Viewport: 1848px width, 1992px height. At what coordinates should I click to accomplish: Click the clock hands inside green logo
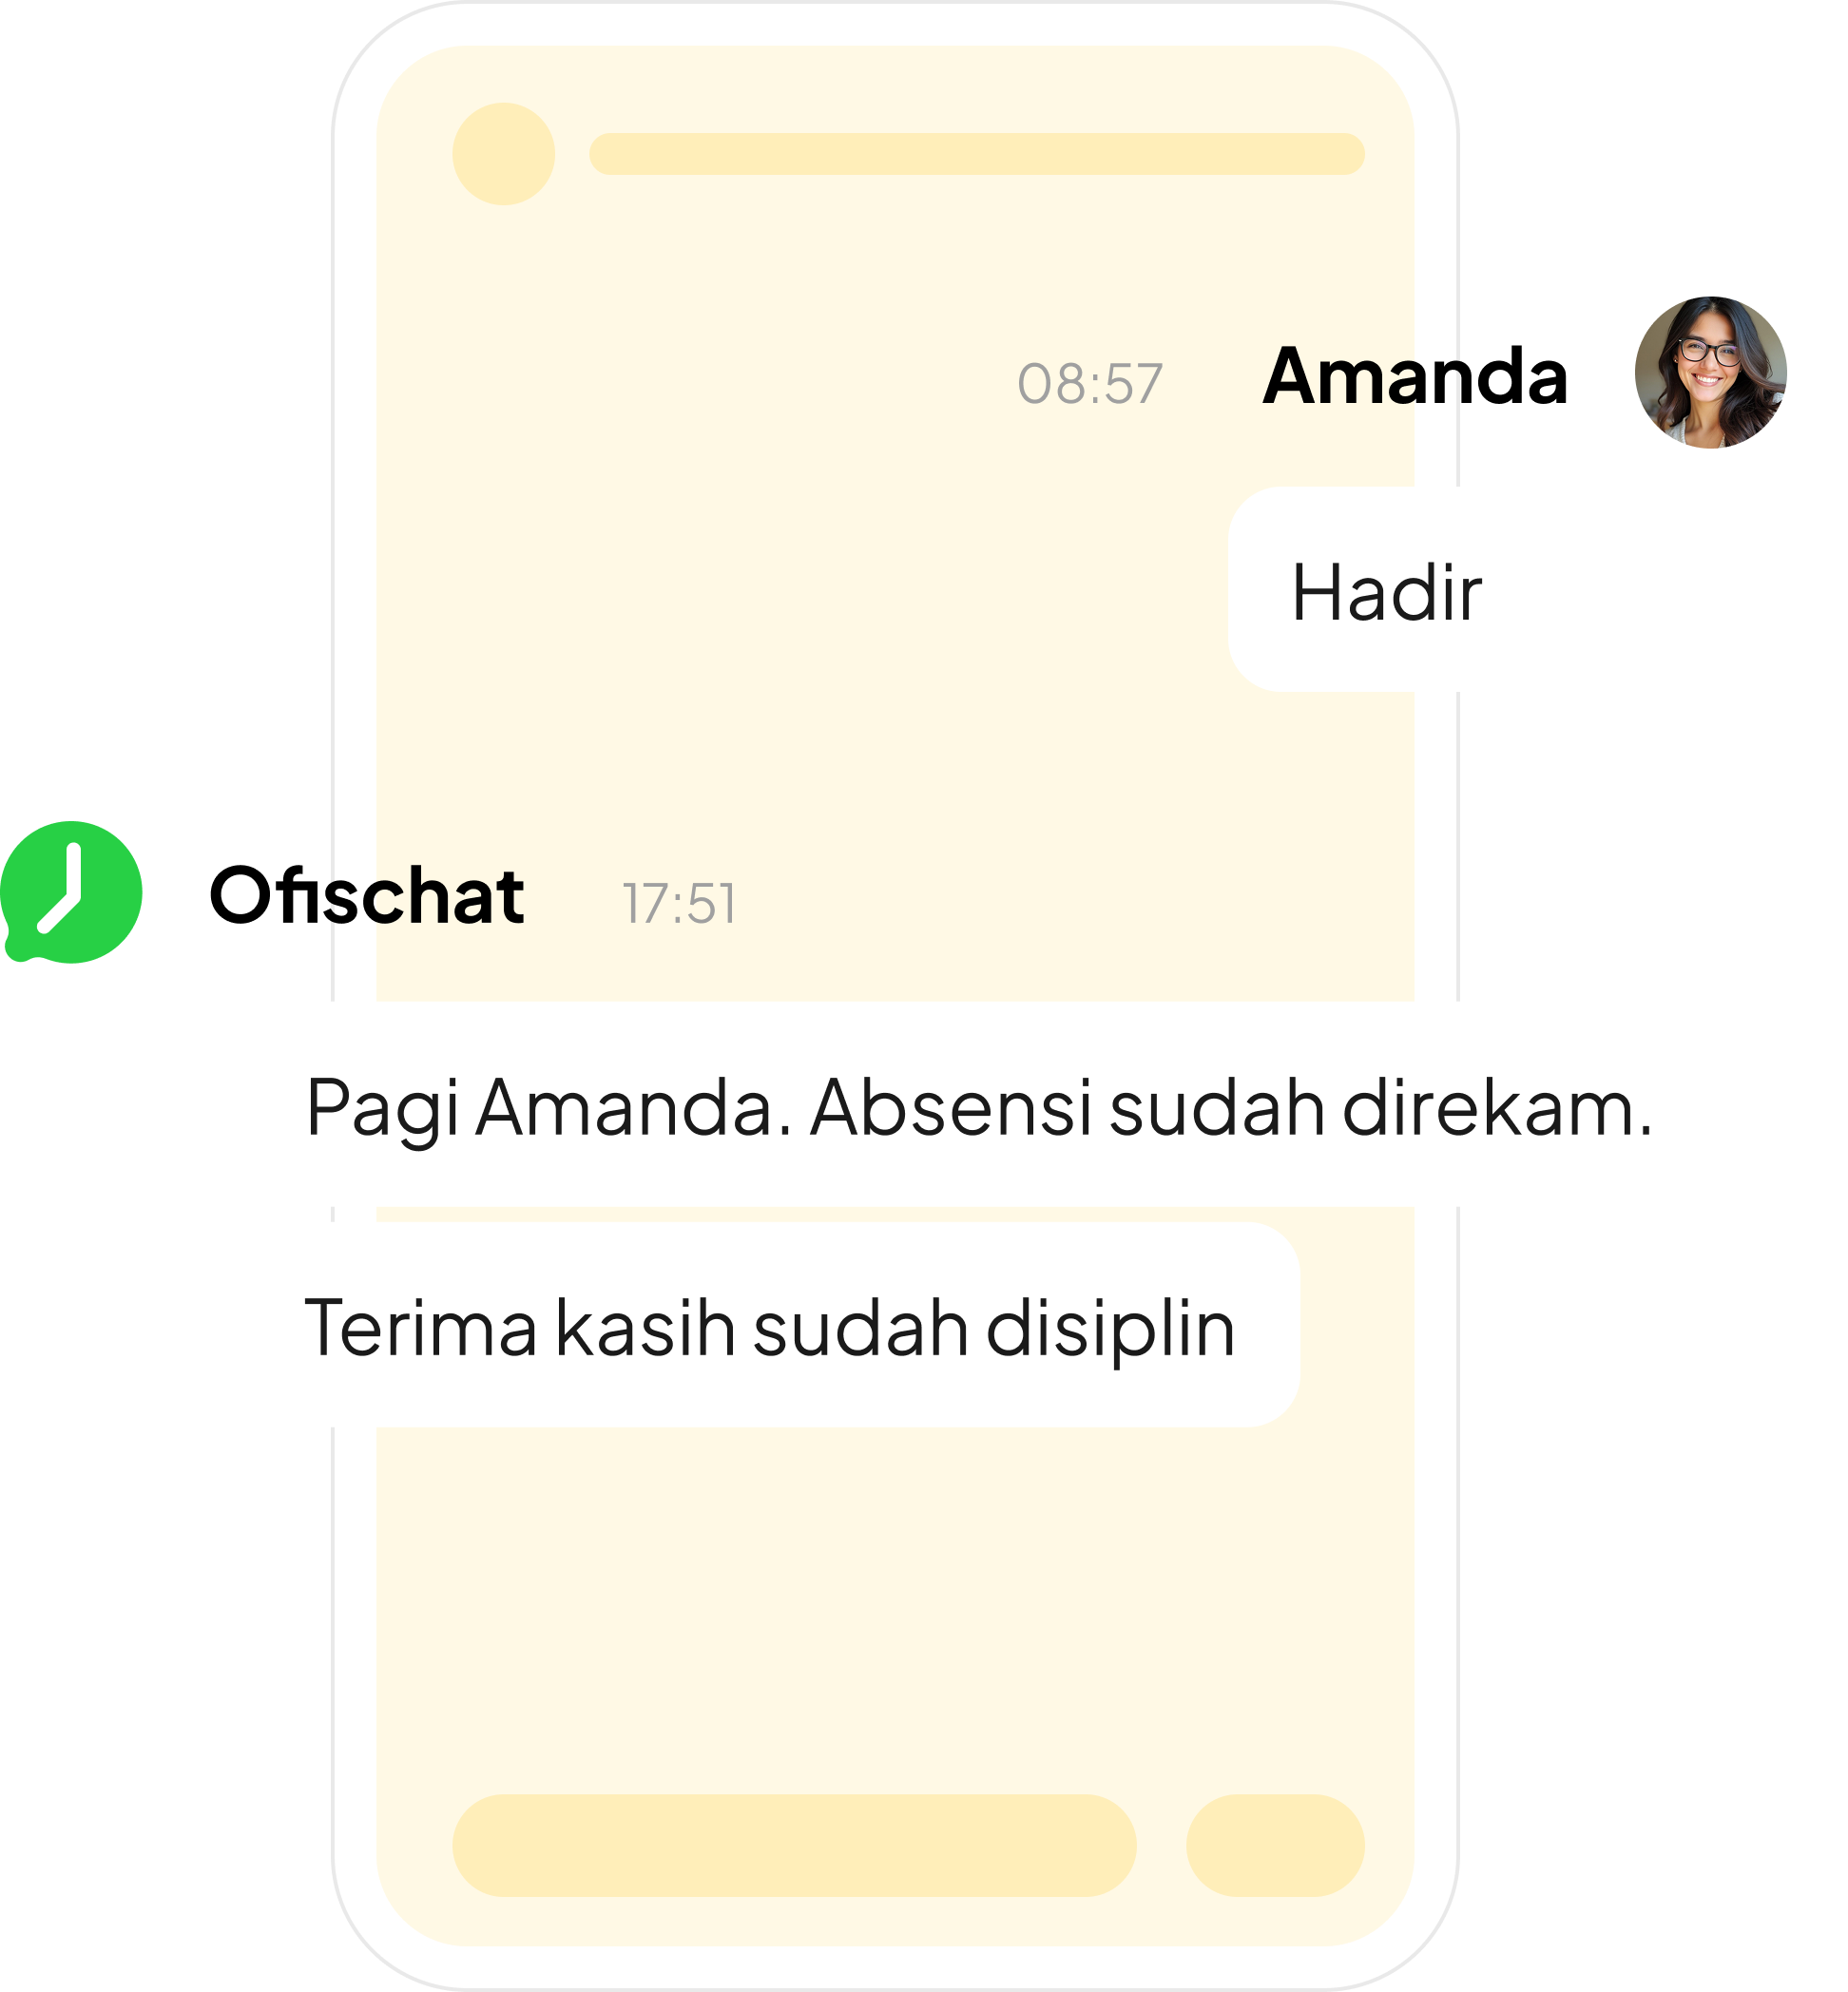62,889
